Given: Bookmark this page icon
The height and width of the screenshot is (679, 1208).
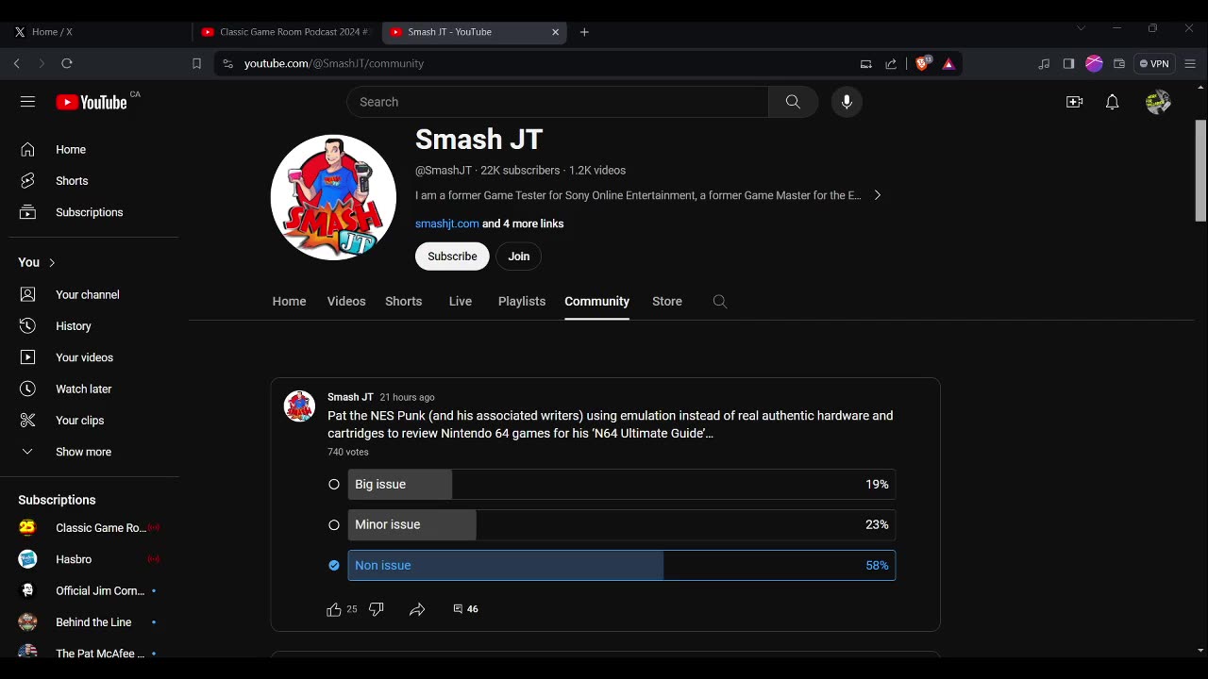Looking at the screenshot, I should point(196,64).
